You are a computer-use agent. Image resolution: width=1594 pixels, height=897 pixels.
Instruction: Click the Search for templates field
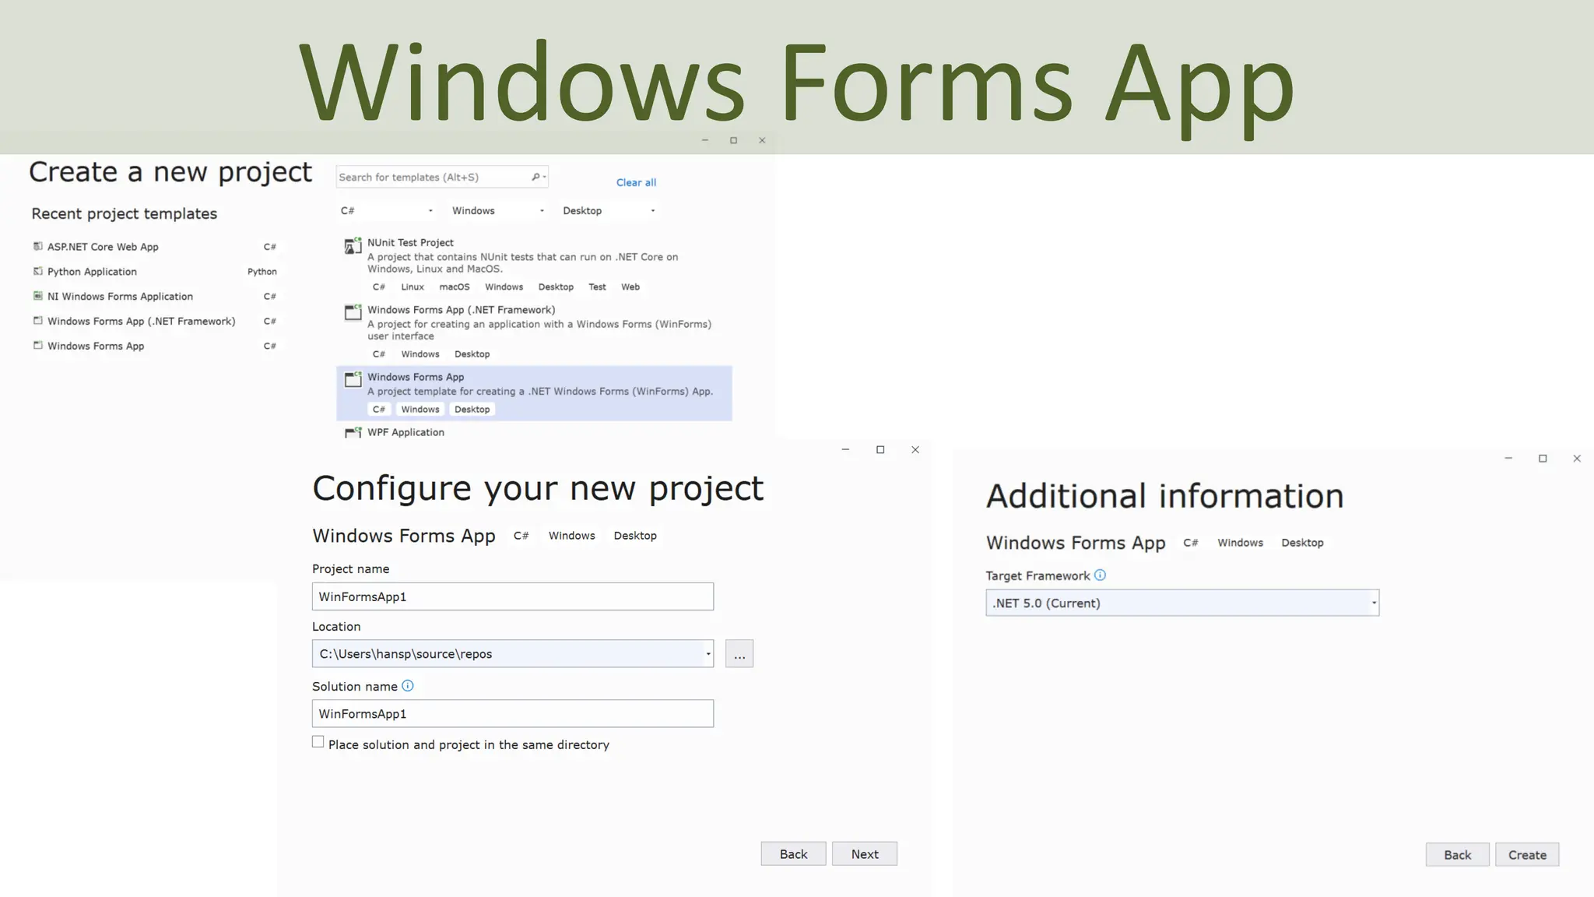coord(442,177)
